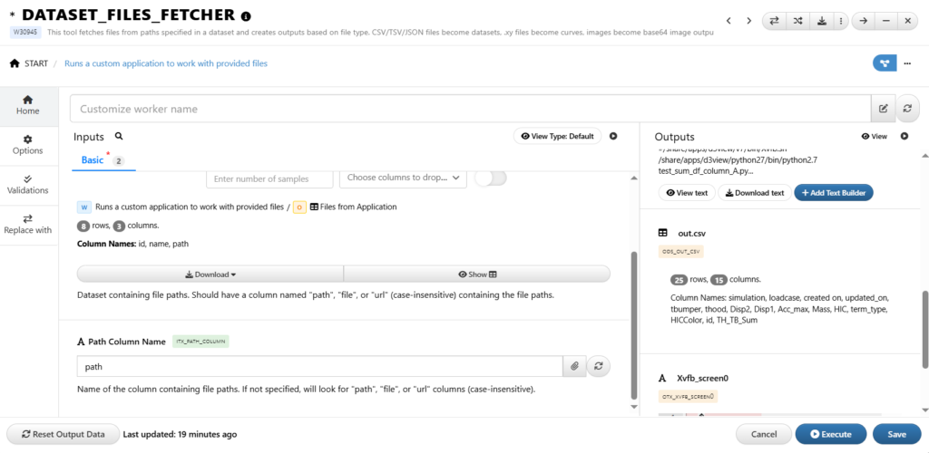The image size is (929, 453).
Task: Click the search icon next to Inputs
Action: pyautogui.click(x=119, y=136)
